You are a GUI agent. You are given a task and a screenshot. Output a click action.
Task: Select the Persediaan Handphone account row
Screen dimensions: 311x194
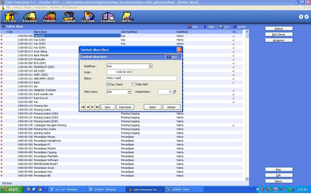[121, 141]
